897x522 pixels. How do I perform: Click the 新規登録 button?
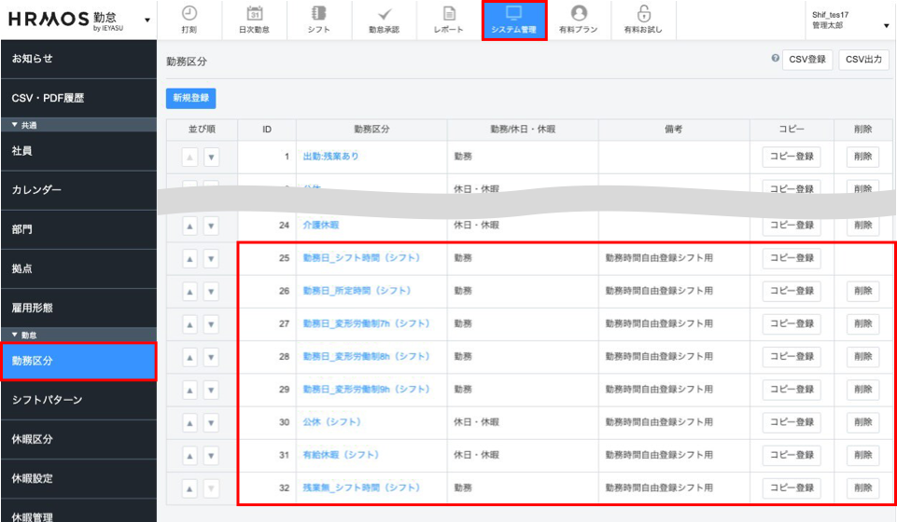[190, 97]
